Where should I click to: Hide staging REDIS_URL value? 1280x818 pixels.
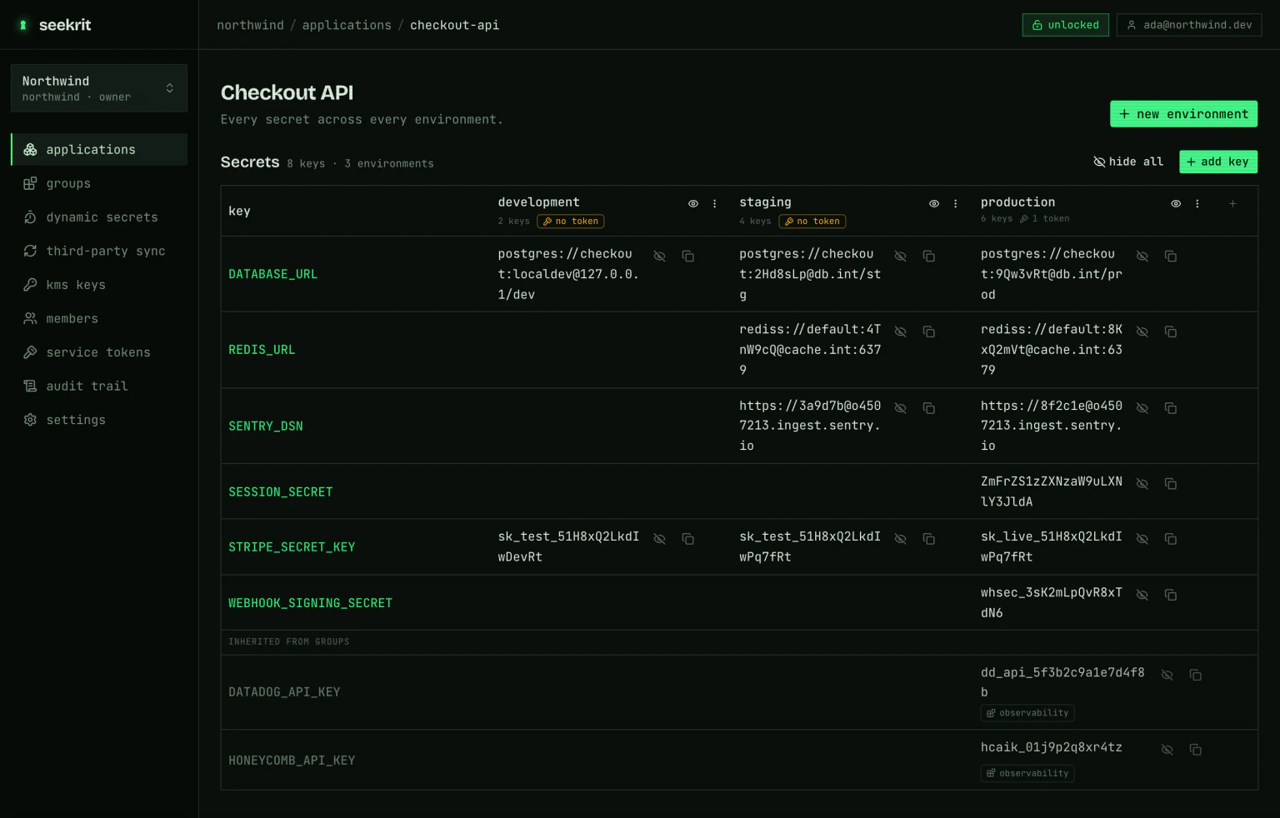click(x=900, y=332)
